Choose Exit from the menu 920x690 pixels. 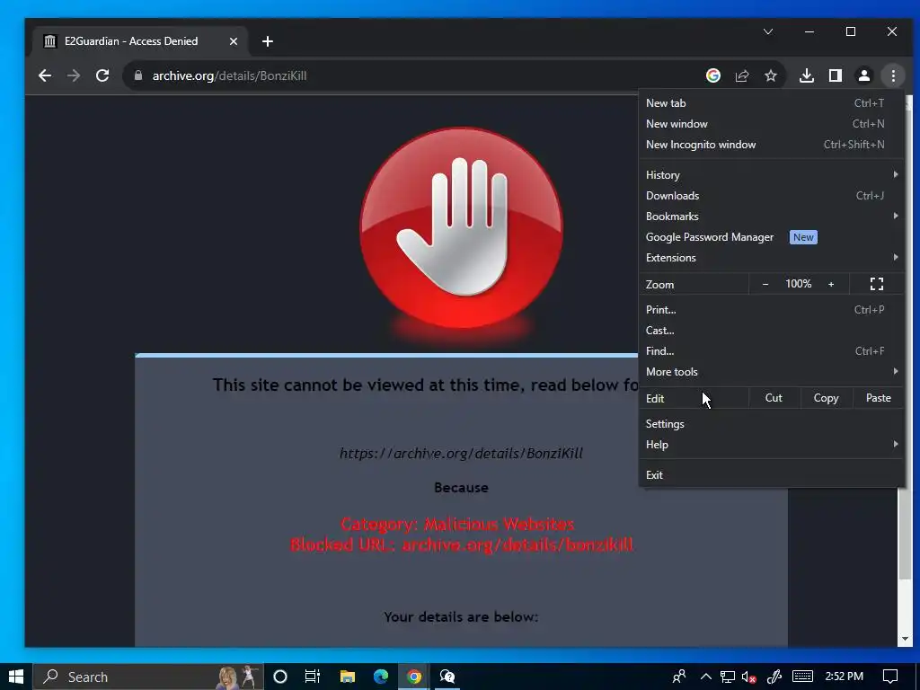click(770, 475)
